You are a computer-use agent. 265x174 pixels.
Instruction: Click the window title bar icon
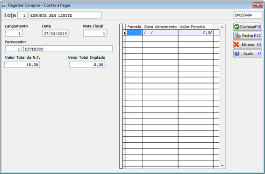point(4,5)
